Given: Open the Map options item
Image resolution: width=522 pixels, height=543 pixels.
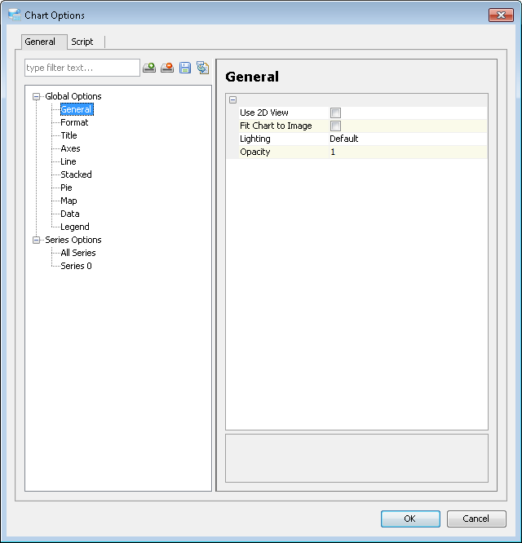Looking at the screenshot, I should click(69, 201).
